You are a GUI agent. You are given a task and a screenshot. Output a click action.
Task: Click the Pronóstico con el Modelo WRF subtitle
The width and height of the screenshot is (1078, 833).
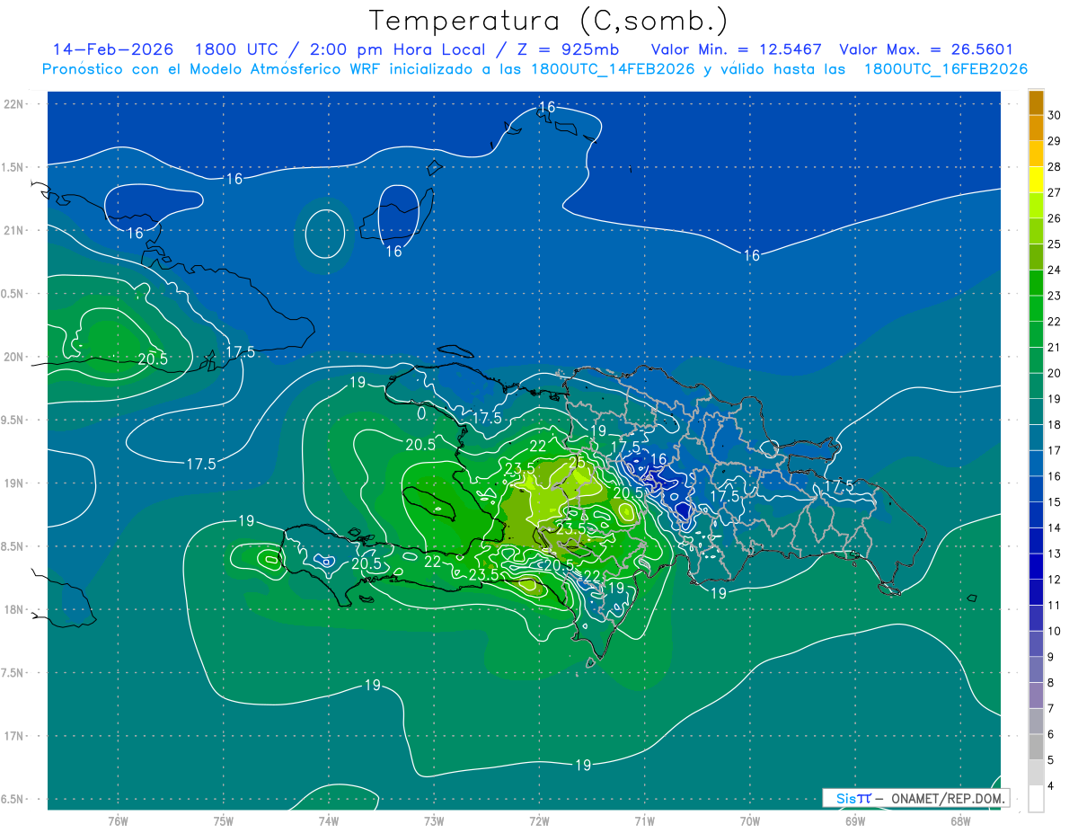(535, 69)
